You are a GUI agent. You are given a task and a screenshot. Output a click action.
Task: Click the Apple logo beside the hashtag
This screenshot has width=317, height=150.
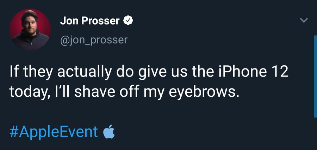(x=109, y=132)
